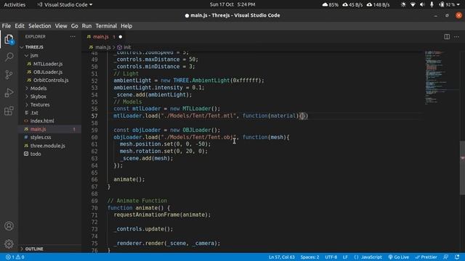465x261 pixels.
Task: Click the unsaved dot on main.js tab
Action: [121, 37]
